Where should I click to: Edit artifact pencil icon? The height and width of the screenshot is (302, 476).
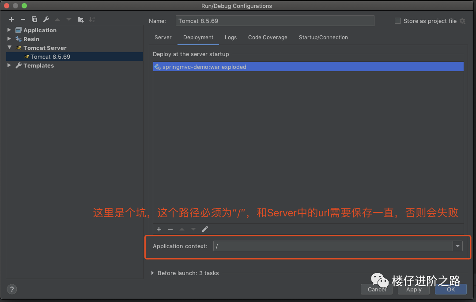tap(205, 229)
